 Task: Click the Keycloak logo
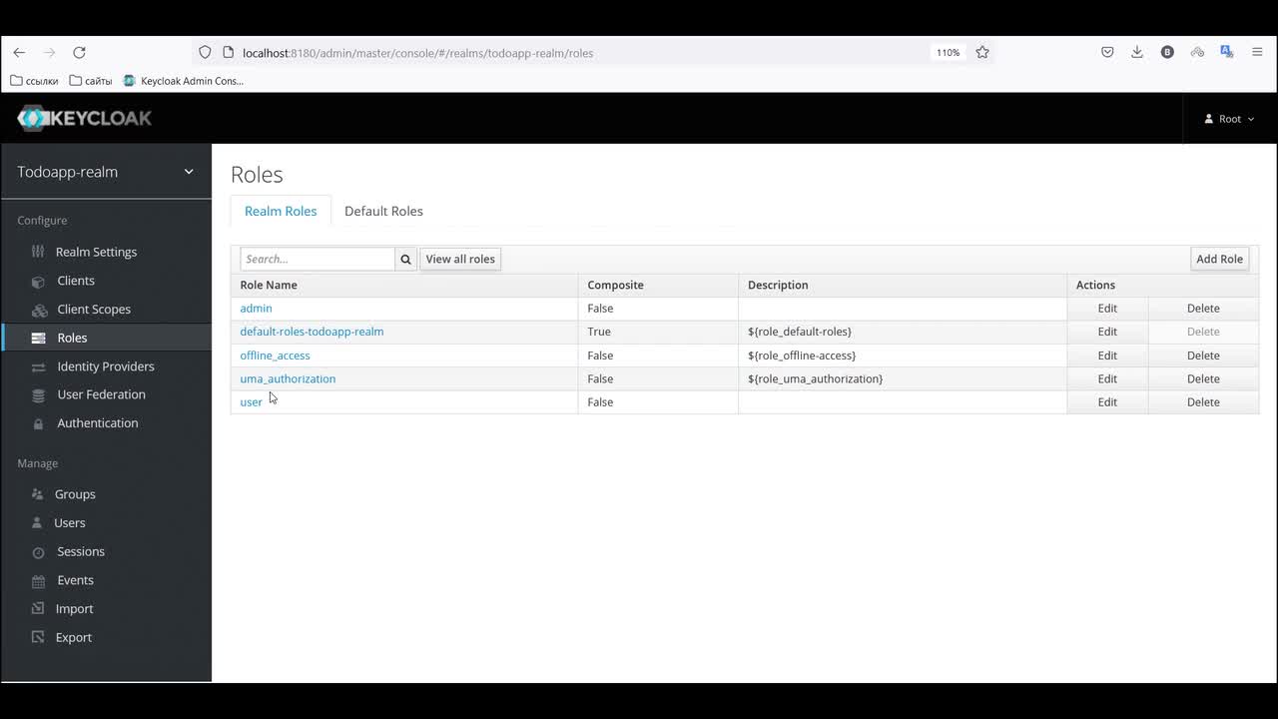click(85, 118)
